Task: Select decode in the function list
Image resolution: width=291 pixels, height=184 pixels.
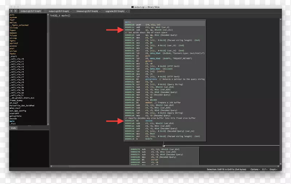Action: [13, 118]
